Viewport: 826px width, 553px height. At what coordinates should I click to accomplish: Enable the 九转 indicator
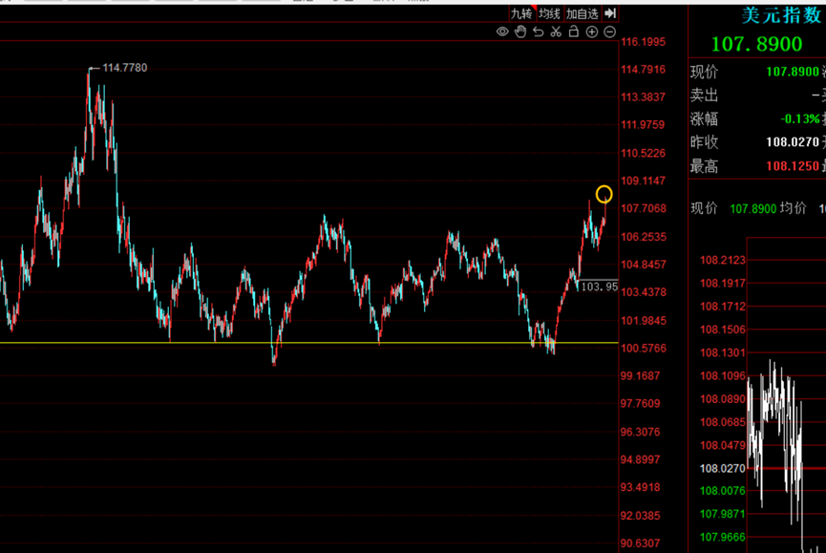(x=521, y=13)
